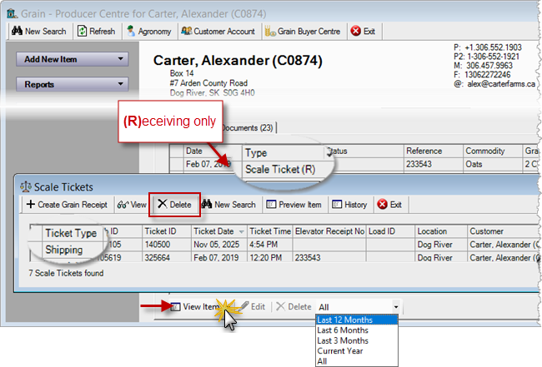Refresh the Producer Centre

tap(96, 32)
